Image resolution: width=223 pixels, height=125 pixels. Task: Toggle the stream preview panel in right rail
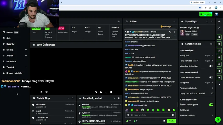coord(219,37)
